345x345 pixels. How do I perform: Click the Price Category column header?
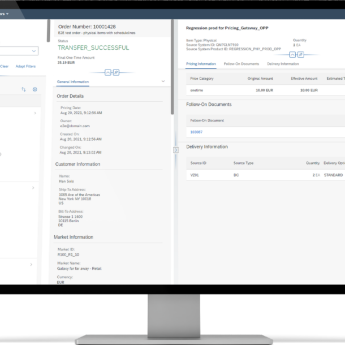tap(202, 79)
